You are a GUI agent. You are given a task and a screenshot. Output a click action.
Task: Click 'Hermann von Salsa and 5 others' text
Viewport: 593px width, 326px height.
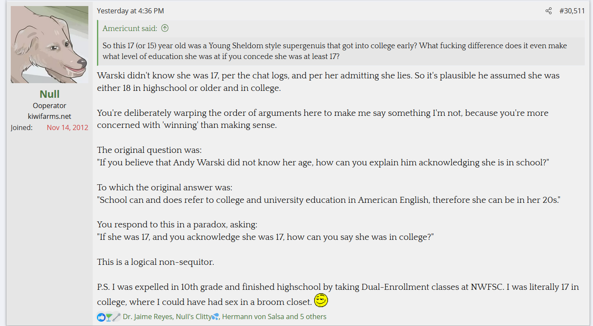pyautogui.click(x=274, y=317)
